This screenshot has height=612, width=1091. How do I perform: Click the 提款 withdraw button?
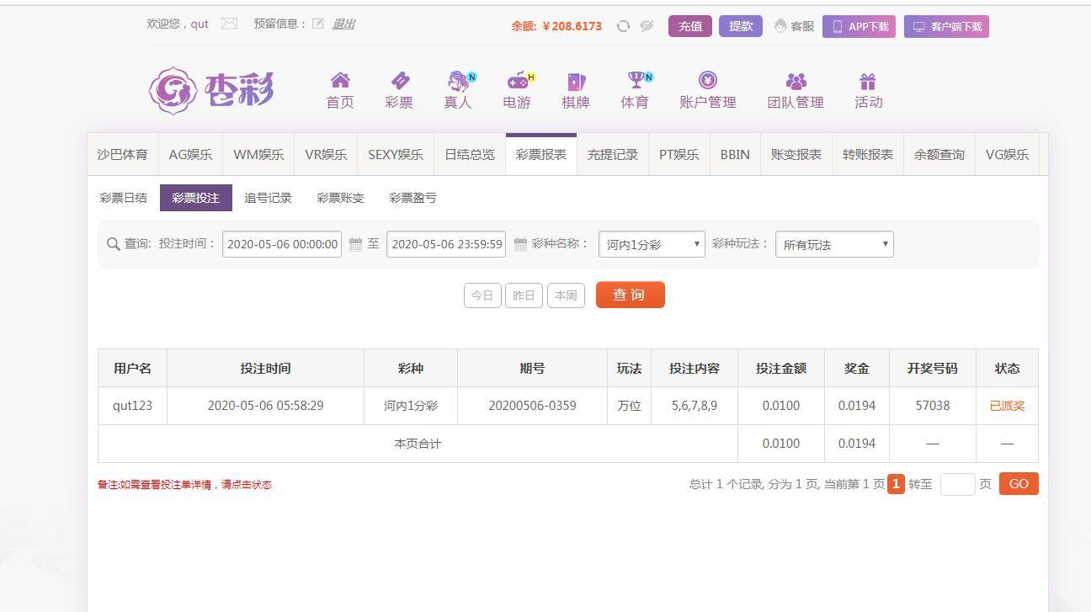coord(741,26)
